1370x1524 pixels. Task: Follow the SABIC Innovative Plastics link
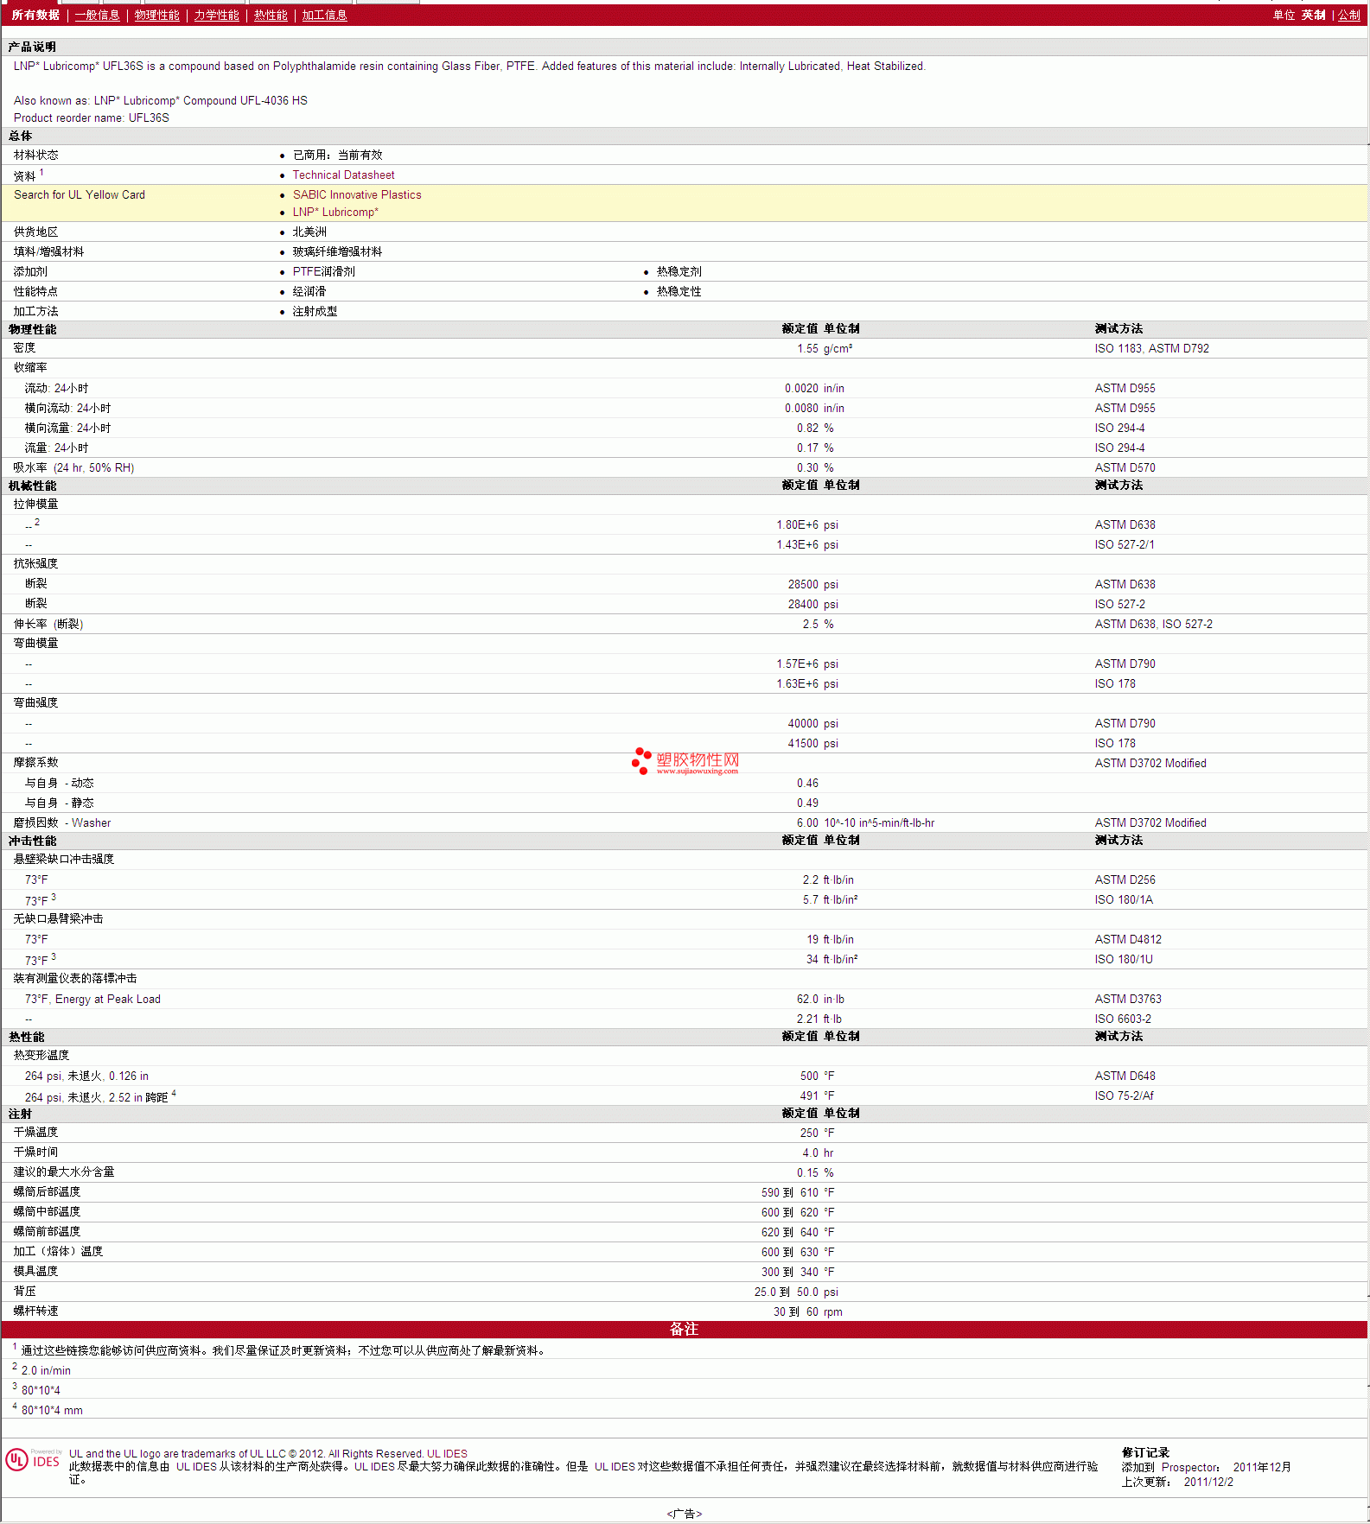point(357,195)
